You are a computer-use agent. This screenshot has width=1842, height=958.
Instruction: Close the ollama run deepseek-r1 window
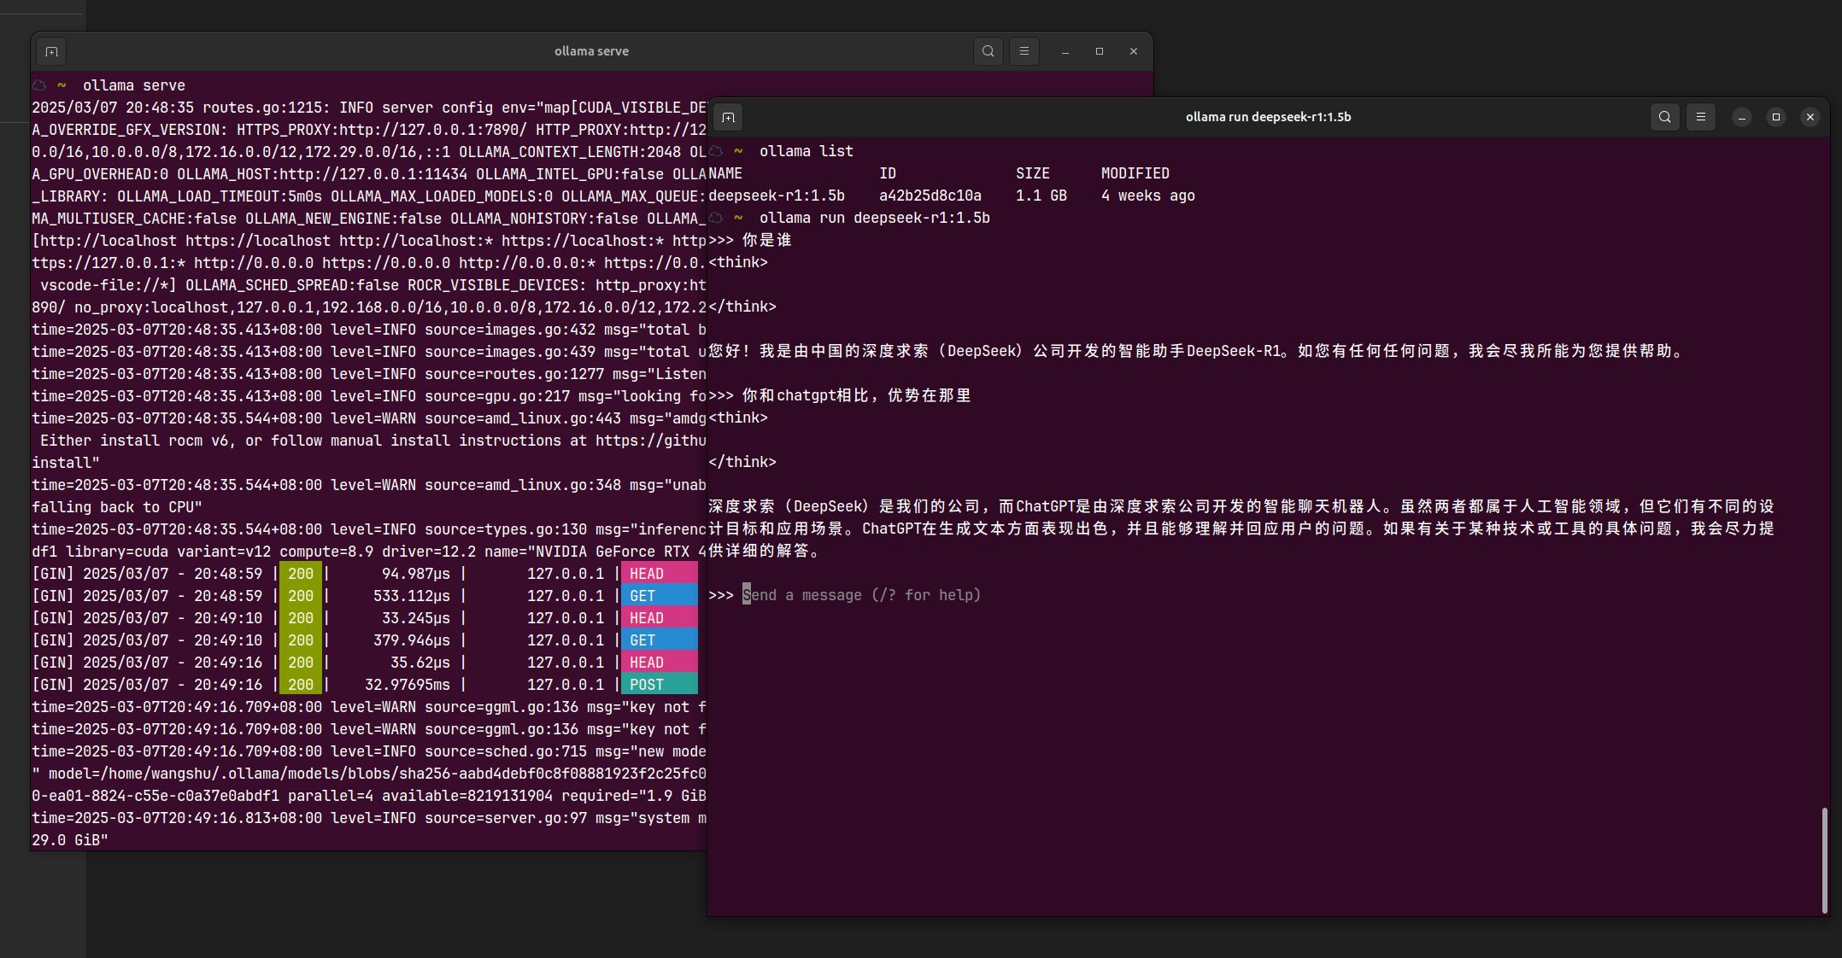[1810, 117]
